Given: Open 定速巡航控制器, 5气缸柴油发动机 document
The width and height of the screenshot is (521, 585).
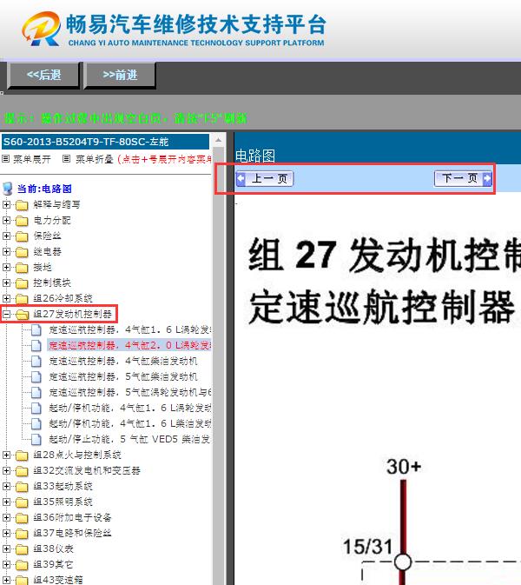Looking at the screenshot, I should click(x=123, y=377).
